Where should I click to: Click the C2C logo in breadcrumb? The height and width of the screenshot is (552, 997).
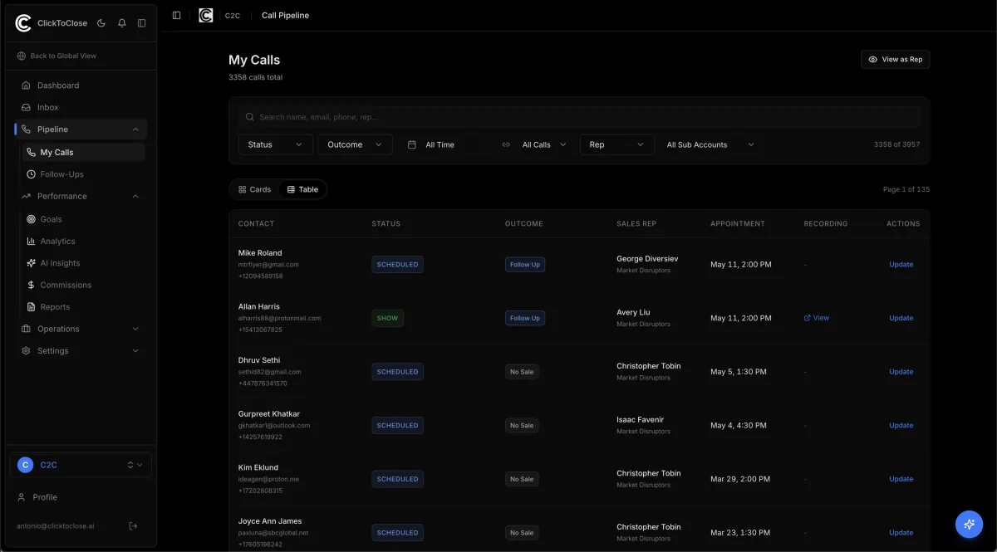206,15
